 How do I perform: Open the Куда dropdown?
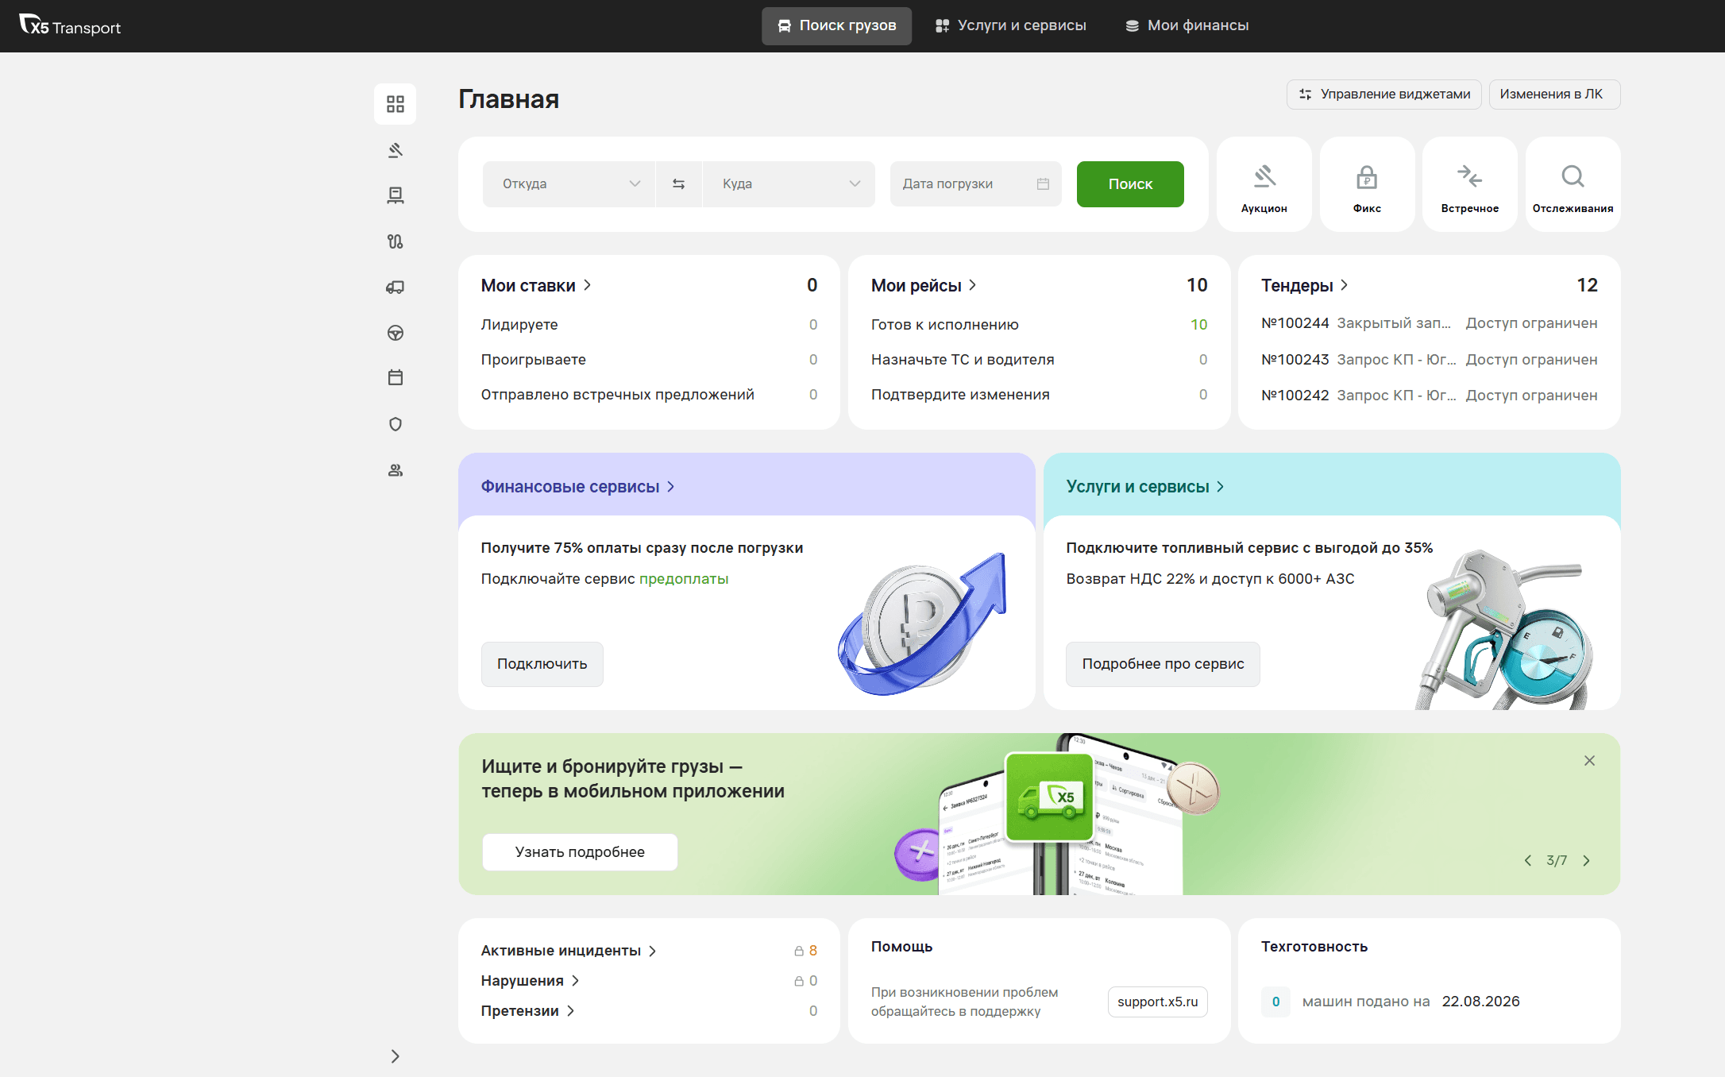click(x=789, y=183)
